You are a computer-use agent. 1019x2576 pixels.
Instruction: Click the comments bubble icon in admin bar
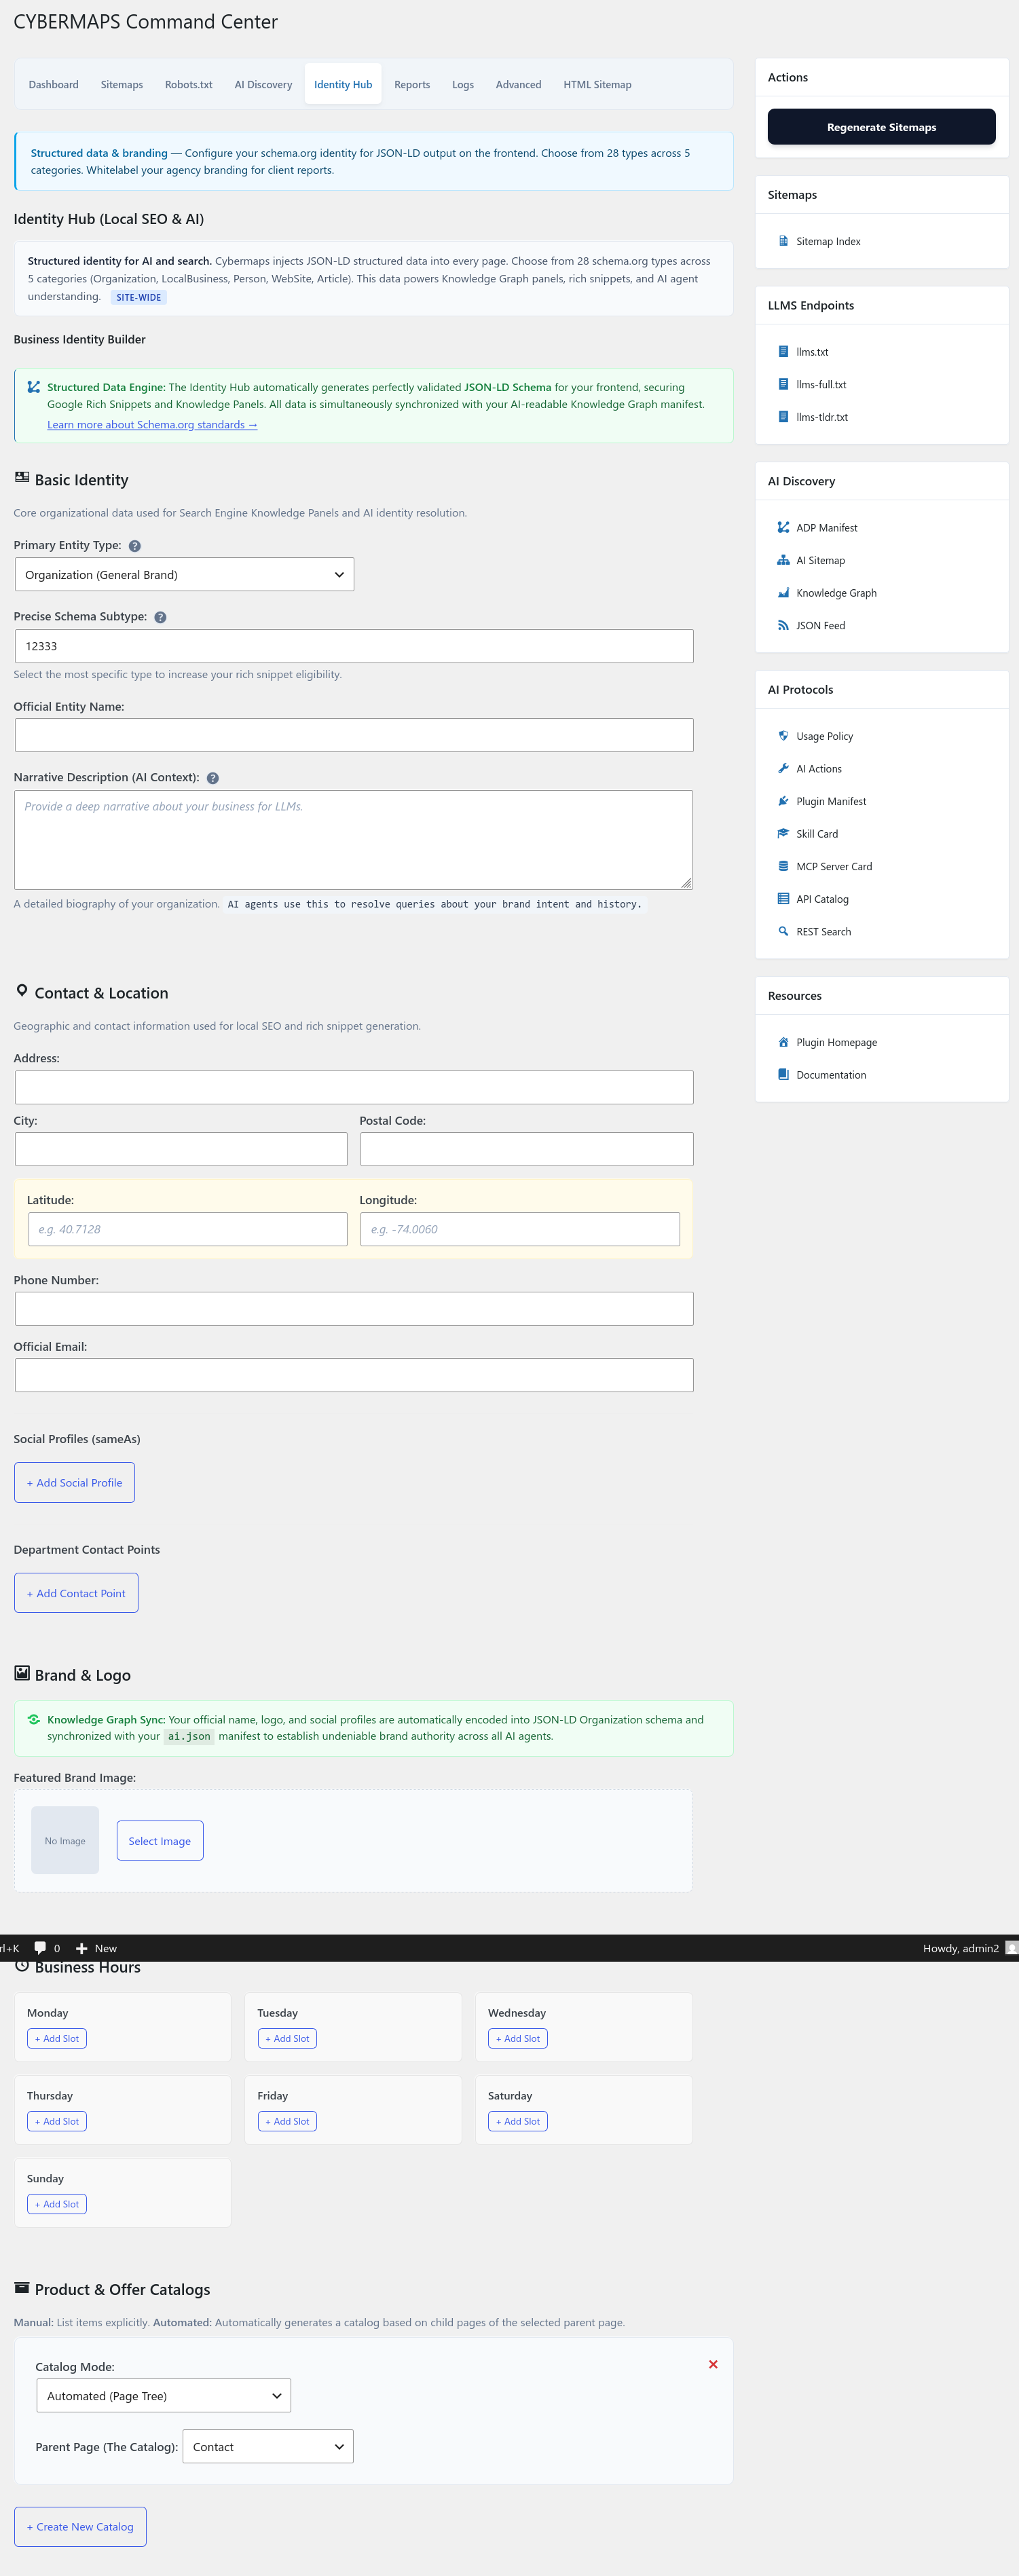[40, 1948]
